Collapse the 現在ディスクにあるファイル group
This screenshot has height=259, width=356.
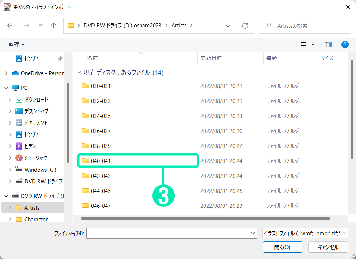tap(79, 73)
